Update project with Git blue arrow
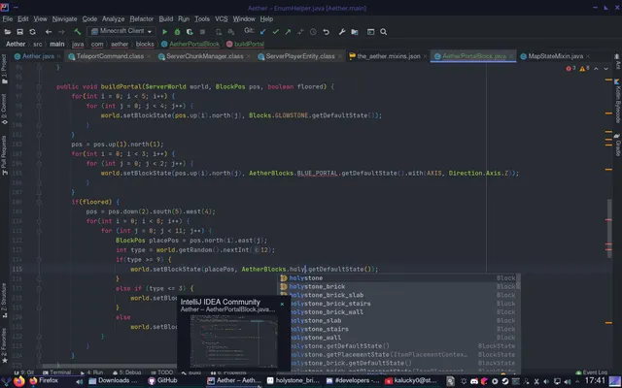This screenshot has width=622, height=388. 263,32
